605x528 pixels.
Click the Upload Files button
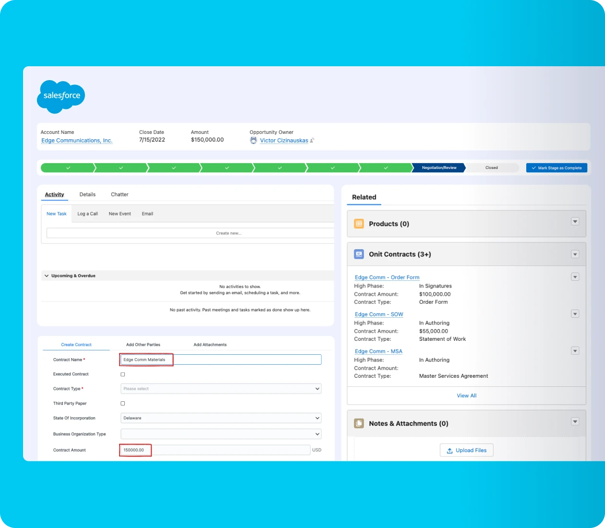point(466,451)
